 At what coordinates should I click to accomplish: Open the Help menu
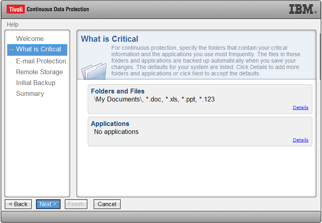[x=12, y=24]
